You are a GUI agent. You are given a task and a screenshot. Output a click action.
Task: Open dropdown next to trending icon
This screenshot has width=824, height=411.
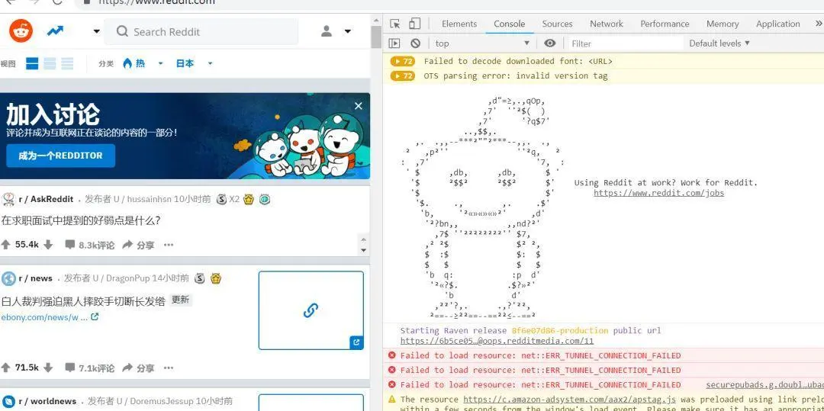pyautogui.click(x=96, y=31)
